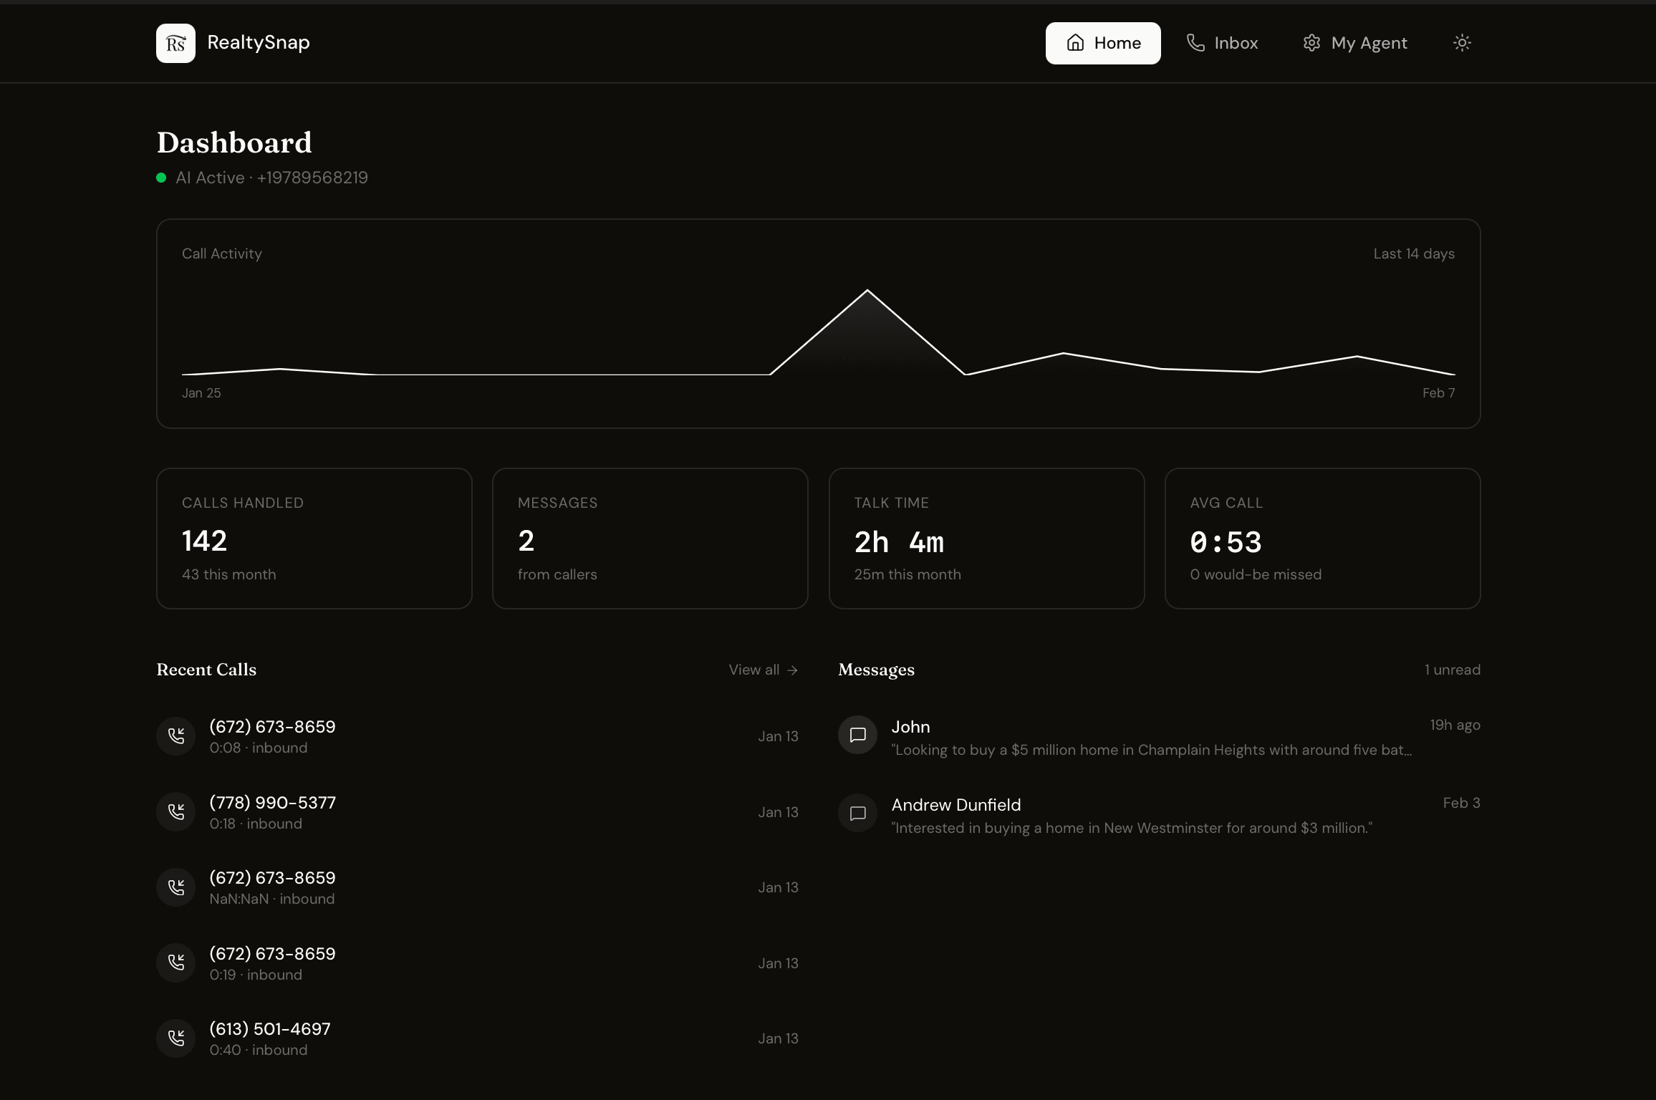This screenshot has height=1100, width=1656.
Task: Click the RealtySnap logo icon
Action: click(x=175, y=43)
